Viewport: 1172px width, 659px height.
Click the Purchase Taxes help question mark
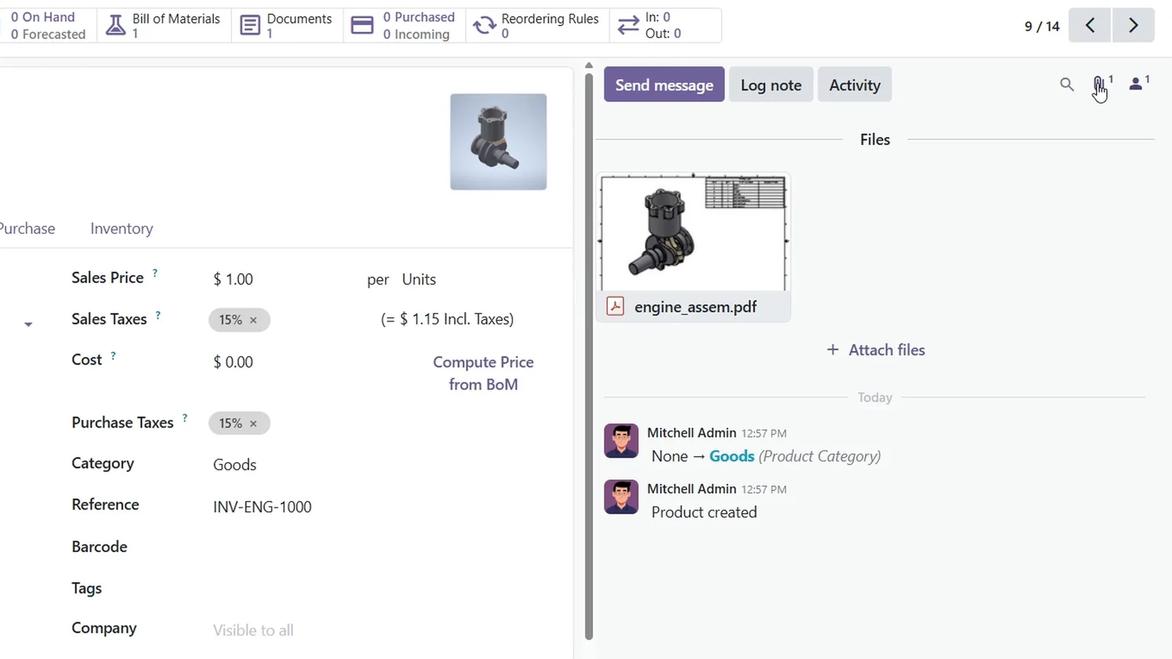[185, 417]
